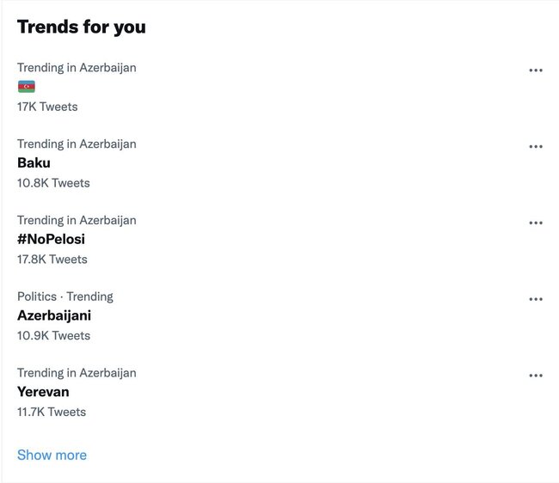The image size is (559, 483).
Task: Open more options for #NoPelosi trend
Action: pyautogui.click(x=536, y=223)
